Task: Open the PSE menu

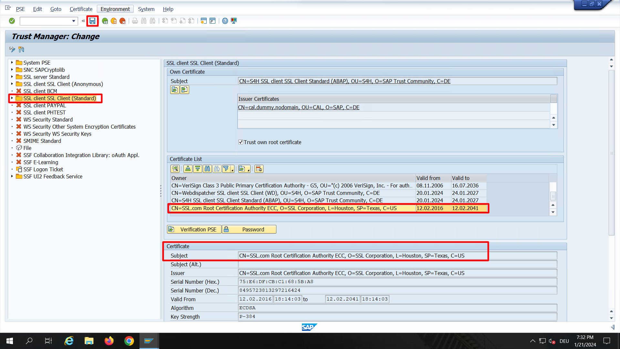Action: (20, 9)
